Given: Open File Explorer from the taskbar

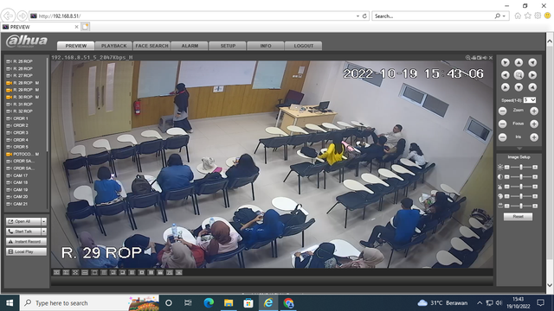Looking at the screenshot, I should coord(229,303).
